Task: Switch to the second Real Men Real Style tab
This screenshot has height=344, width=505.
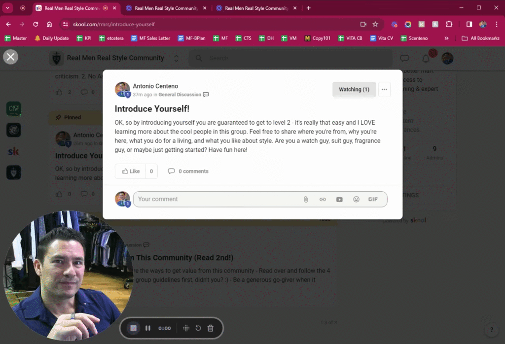Action: [x=166, y=8]
